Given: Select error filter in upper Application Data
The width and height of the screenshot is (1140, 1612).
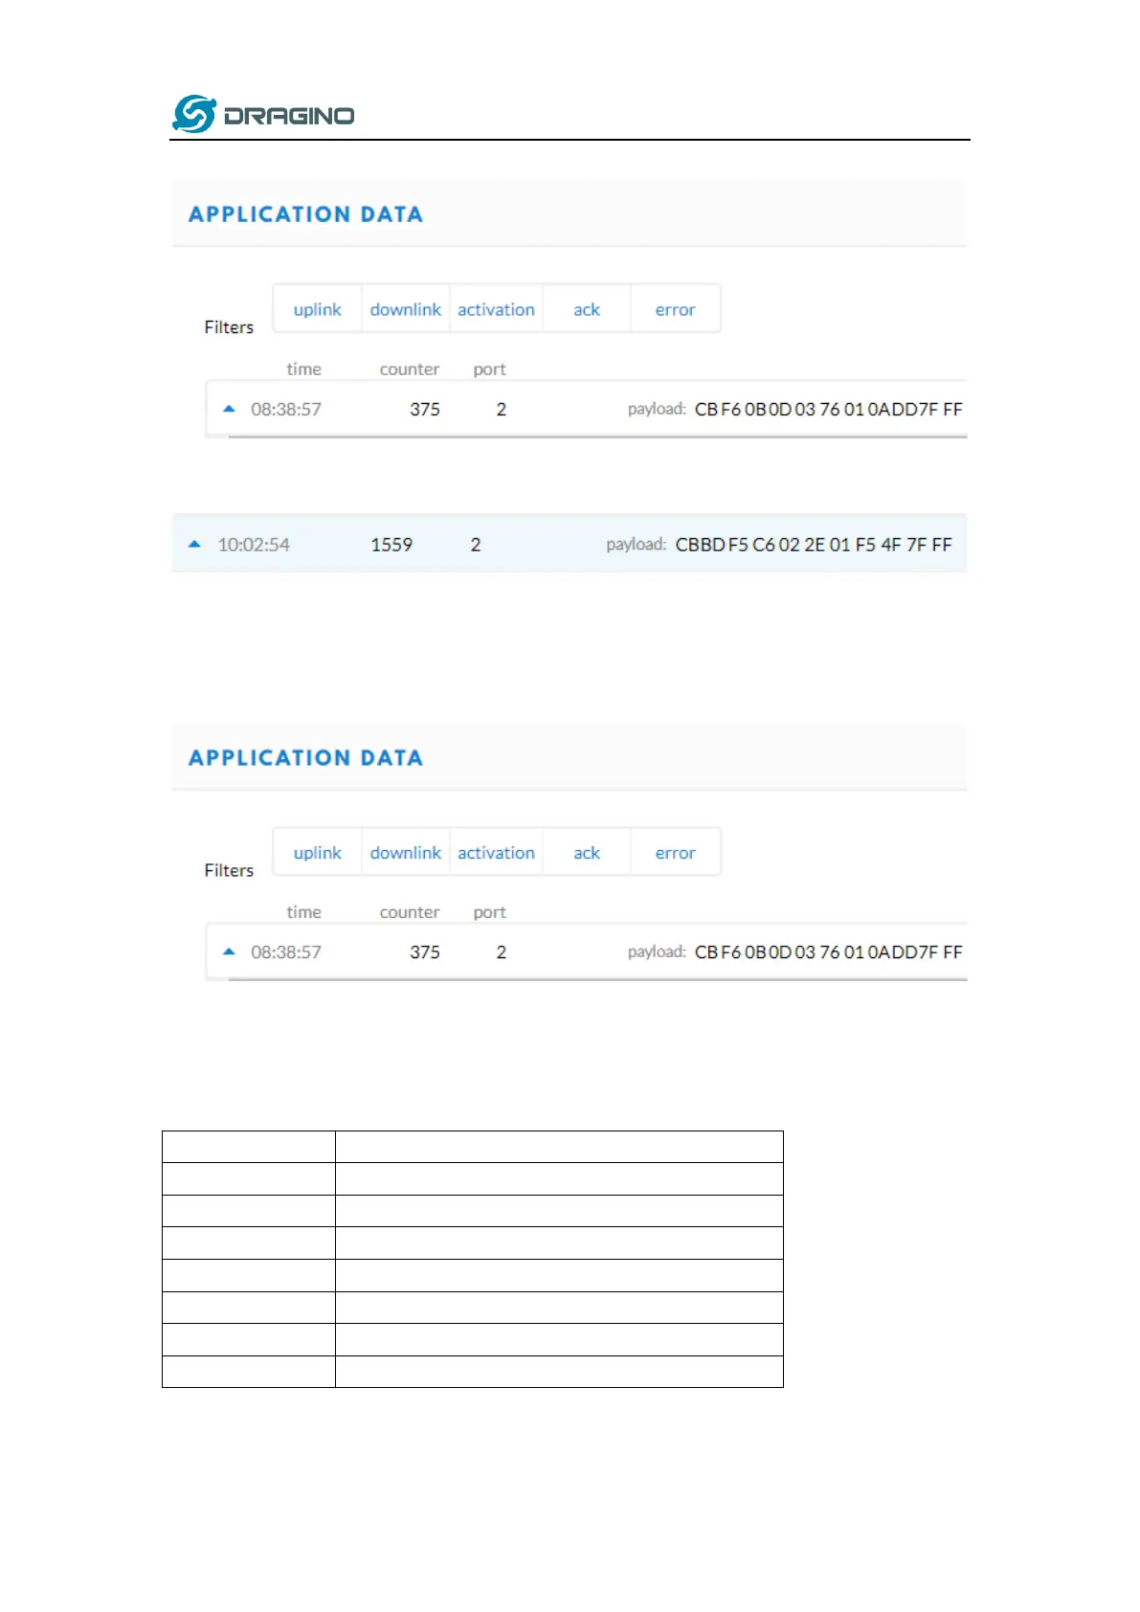Looking at the screenshot, I should (x=675, y=309).
